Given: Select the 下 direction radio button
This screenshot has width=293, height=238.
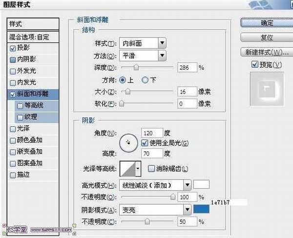Looking at the screenshot, I should click(145, 79).
